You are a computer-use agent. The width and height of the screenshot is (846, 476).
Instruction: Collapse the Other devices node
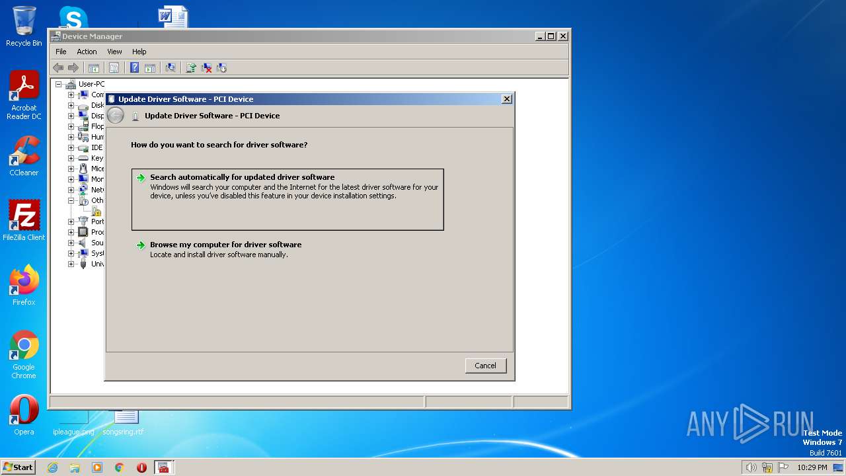71,200
